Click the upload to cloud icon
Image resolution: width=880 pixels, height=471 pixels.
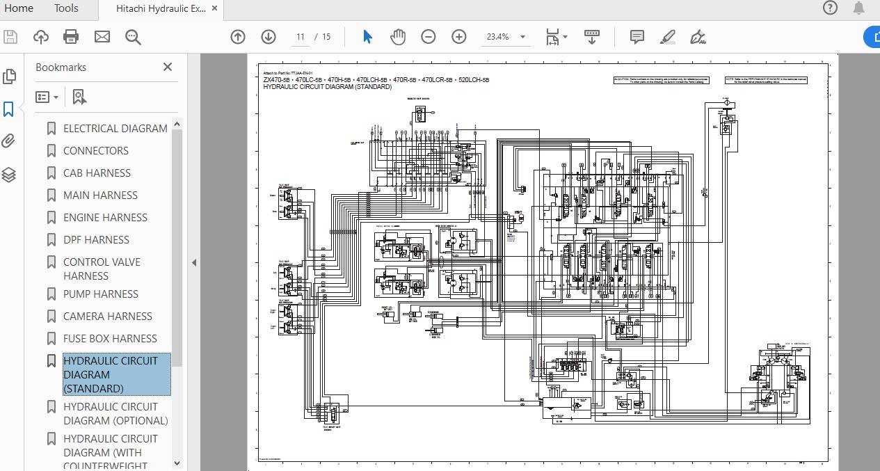(41, 37)
